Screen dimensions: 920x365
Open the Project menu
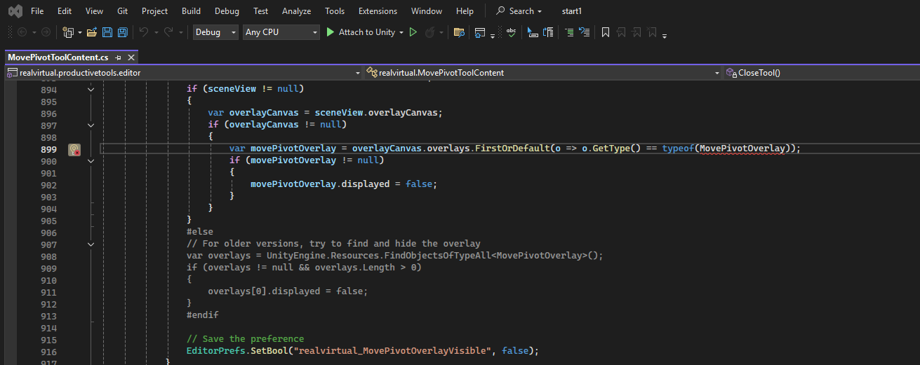tap(154, 11)
